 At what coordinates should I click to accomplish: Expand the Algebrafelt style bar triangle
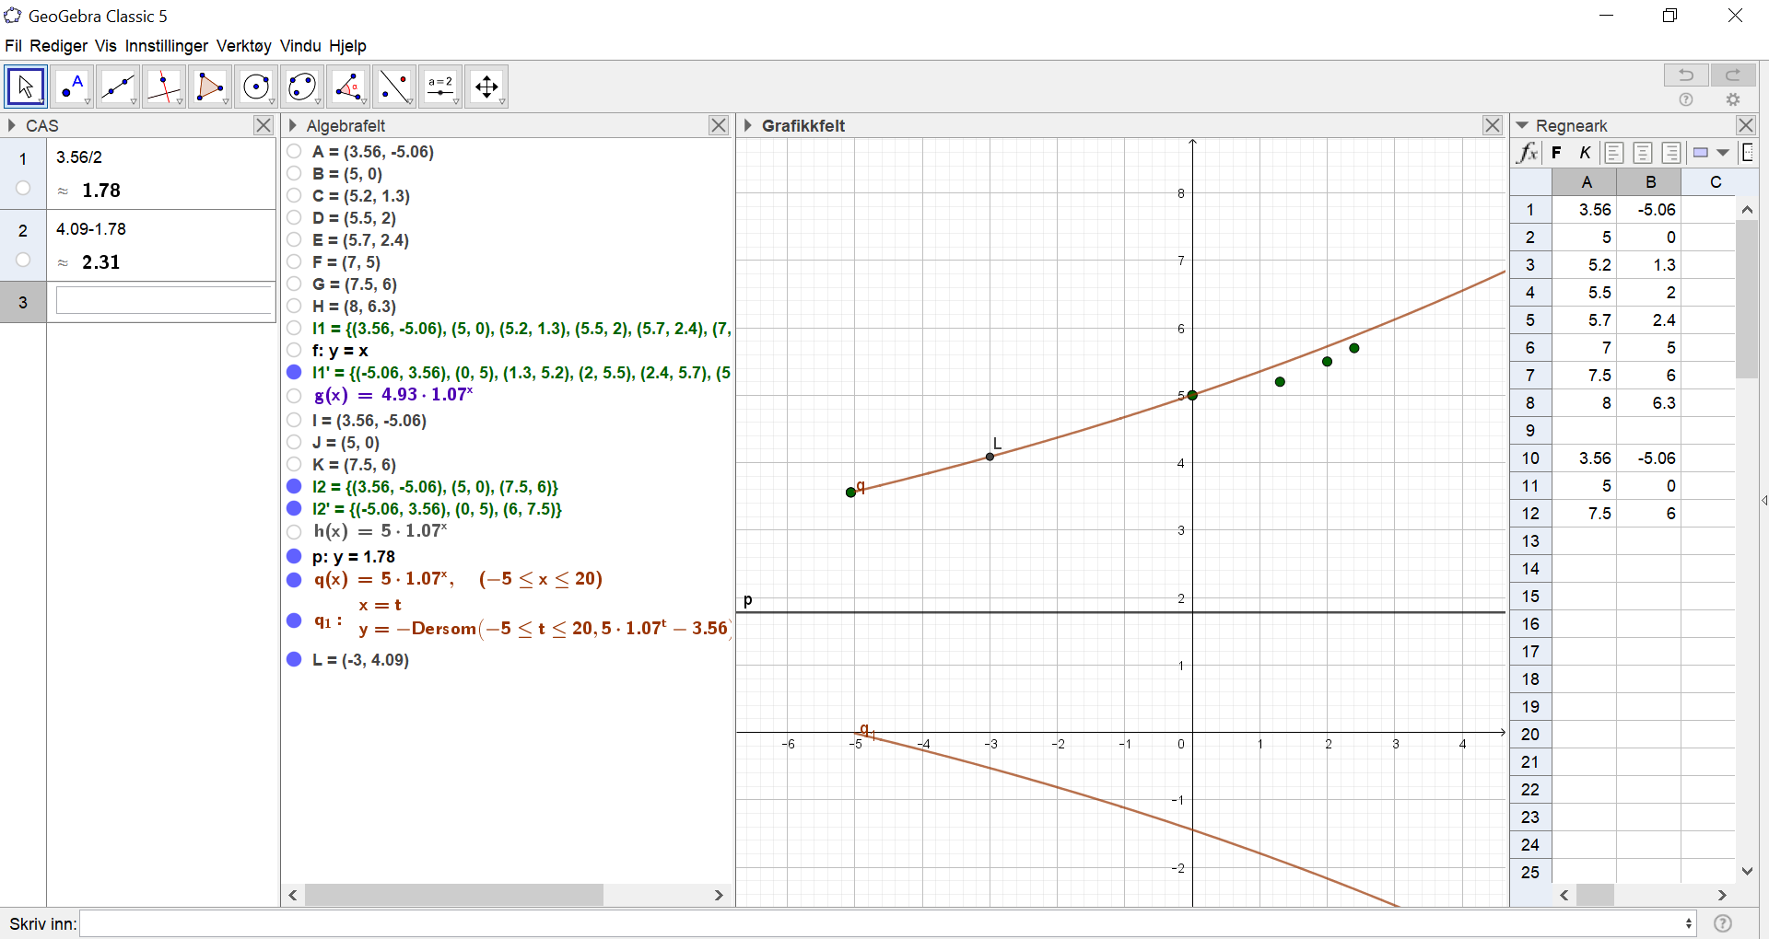click(x=293, y=125)
